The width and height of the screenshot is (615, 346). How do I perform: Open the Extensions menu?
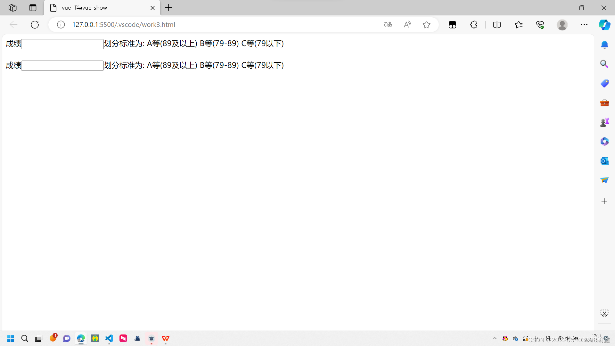(473, 24)
